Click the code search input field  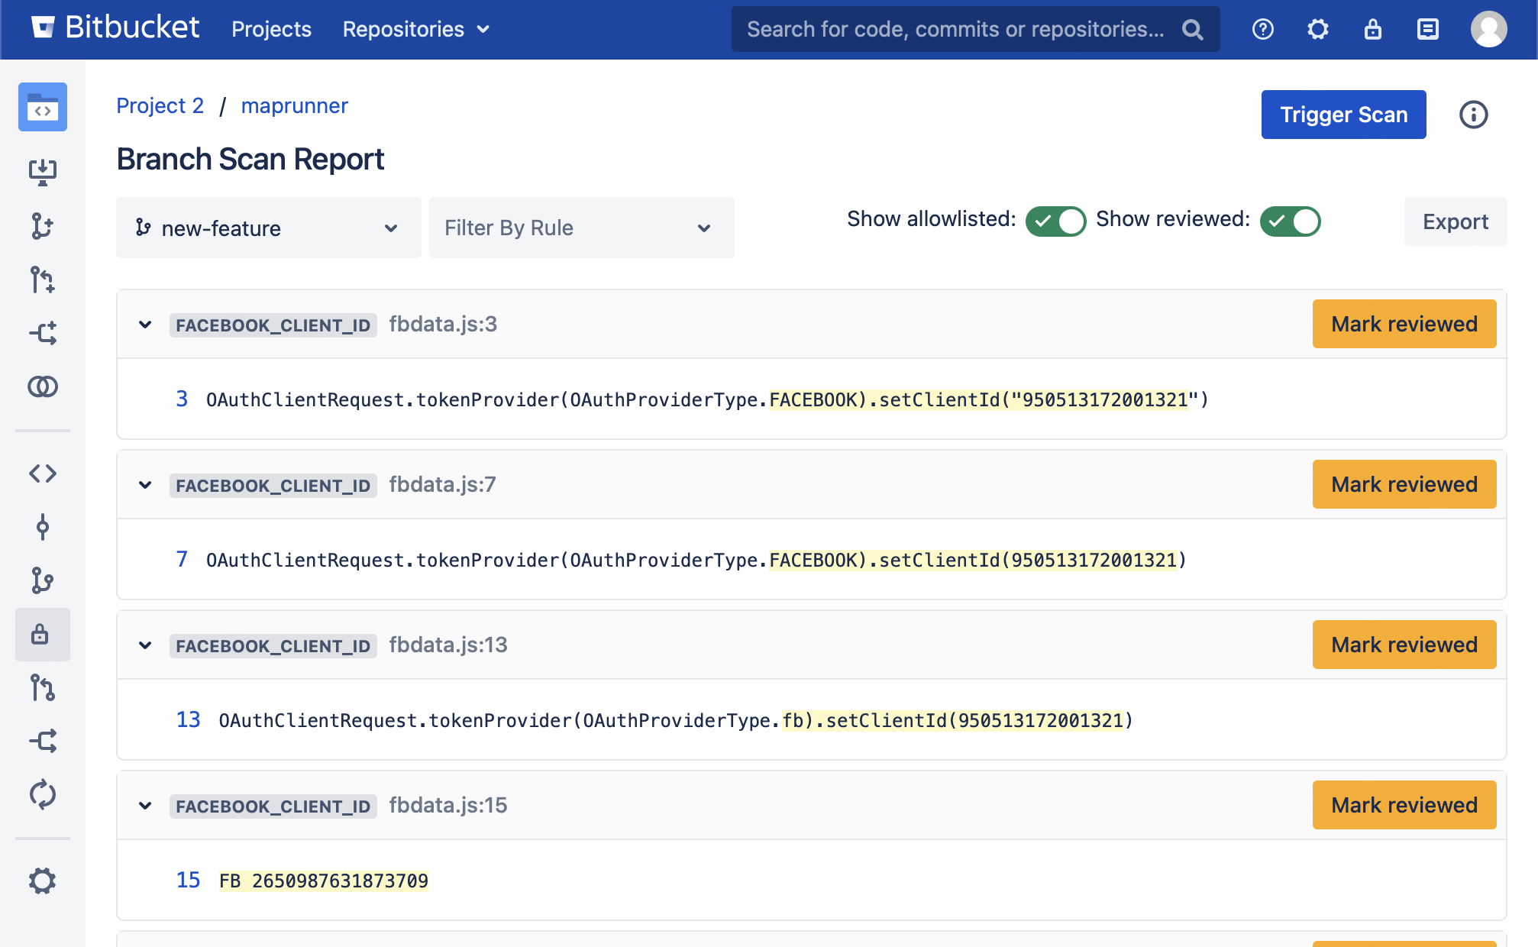point(955,29)
